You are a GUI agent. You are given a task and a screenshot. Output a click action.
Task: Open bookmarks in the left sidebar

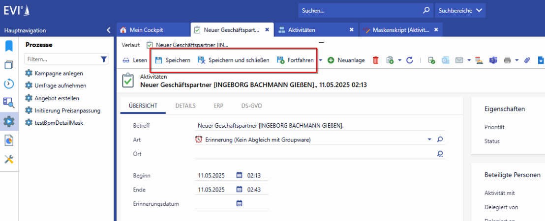coord(9,47)
